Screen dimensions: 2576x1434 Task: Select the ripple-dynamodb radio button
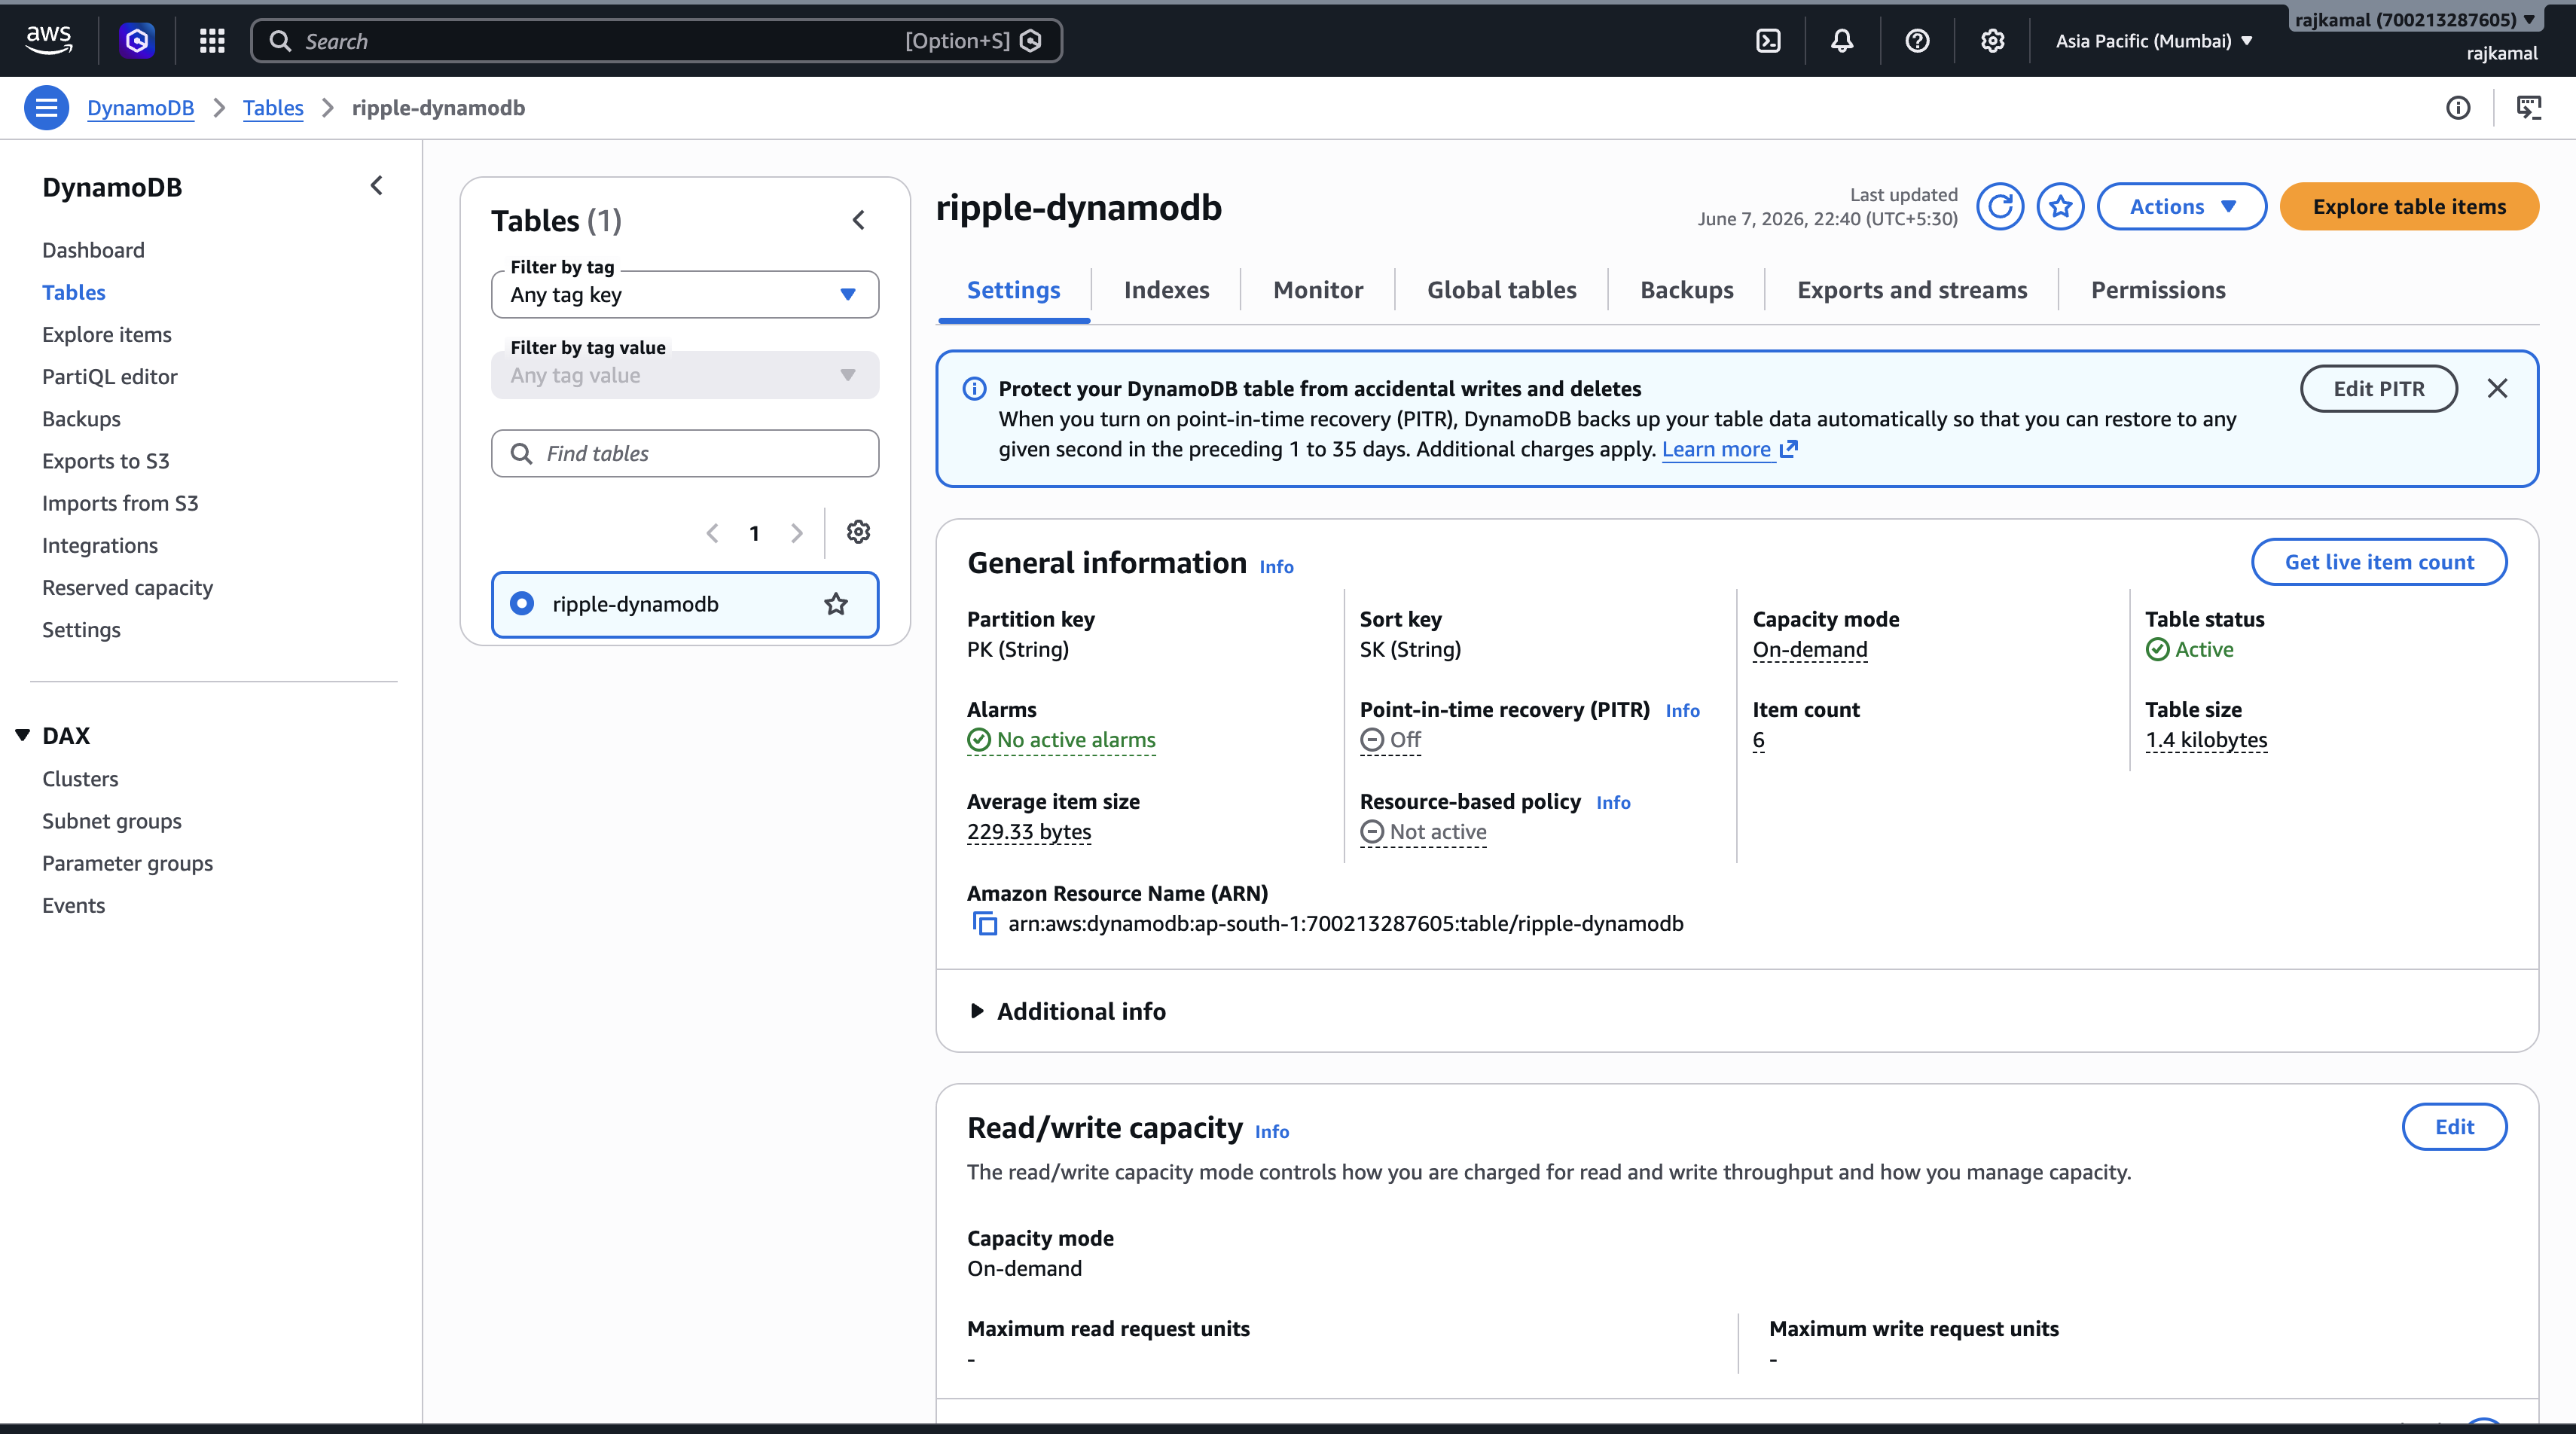point(522,604)
